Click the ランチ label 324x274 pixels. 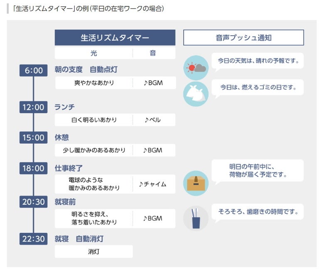pyautogui.click(x=64, y=107)
